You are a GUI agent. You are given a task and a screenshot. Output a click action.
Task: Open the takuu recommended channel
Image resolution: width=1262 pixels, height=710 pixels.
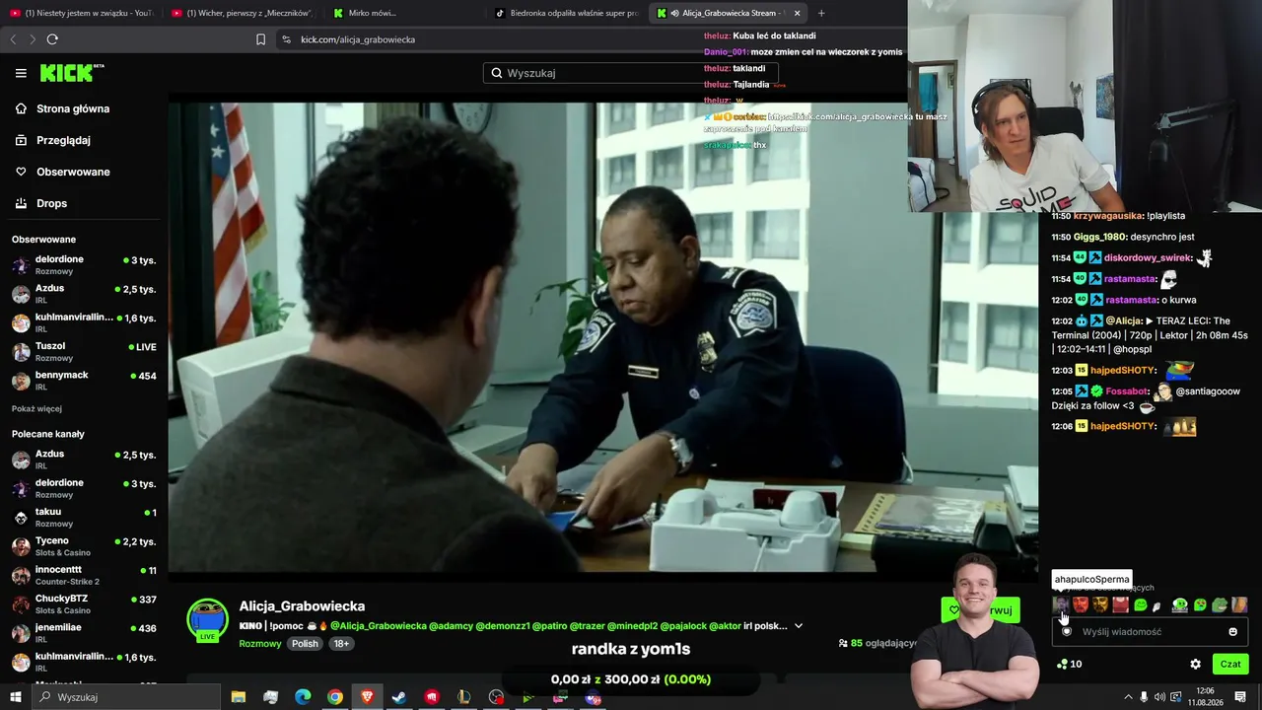pyautogui.click(x=84, y=517)
